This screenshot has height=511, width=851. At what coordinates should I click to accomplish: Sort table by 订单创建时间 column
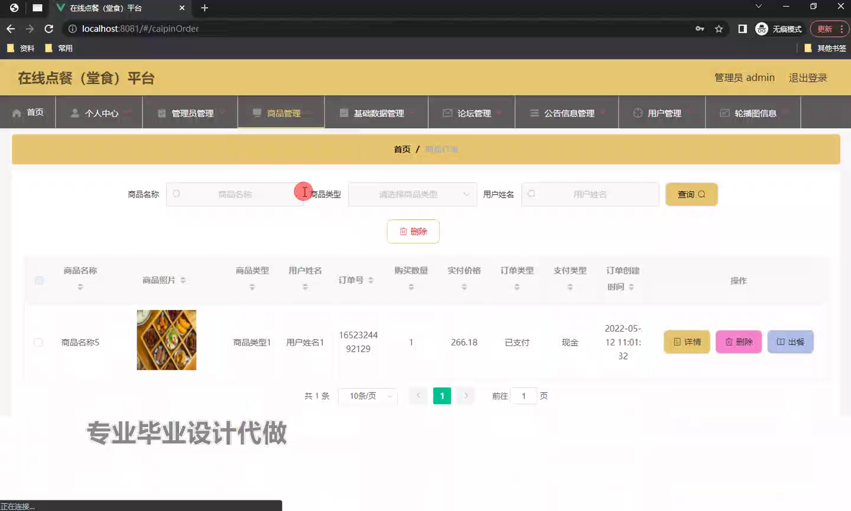tap(632, 287)
